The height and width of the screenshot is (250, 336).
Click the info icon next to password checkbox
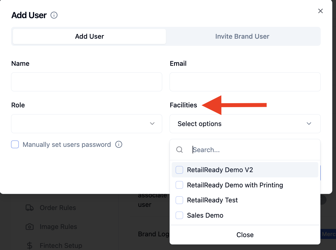pos(119,144)
